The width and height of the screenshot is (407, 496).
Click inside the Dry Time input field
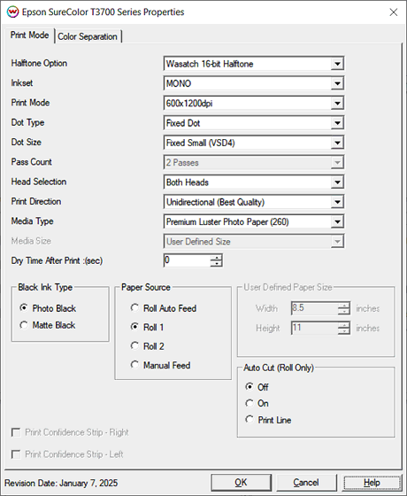187,260
